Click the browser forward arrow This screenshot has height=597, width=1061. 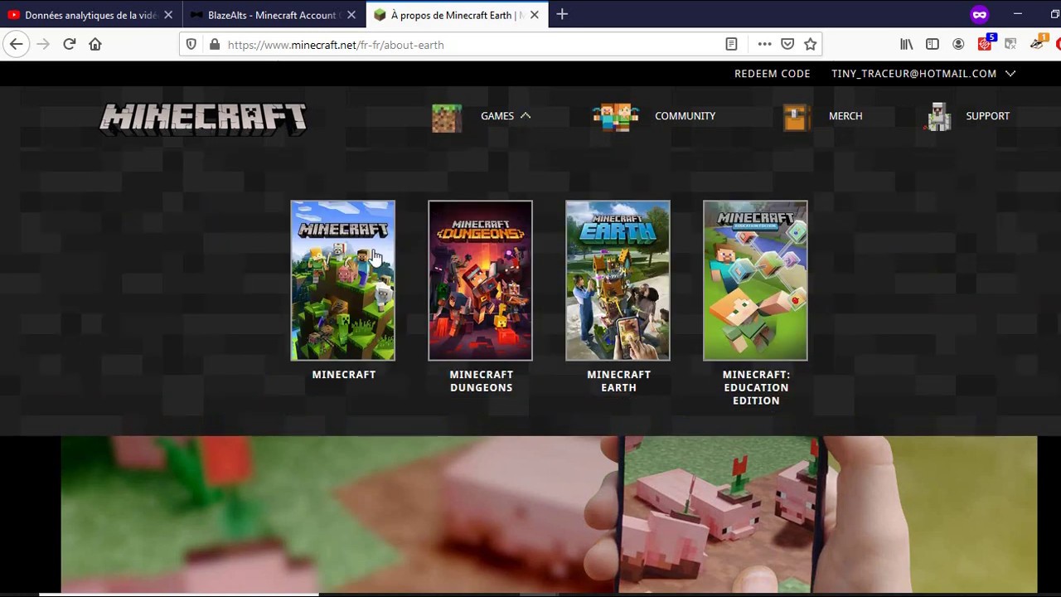(x=43, y=45)
